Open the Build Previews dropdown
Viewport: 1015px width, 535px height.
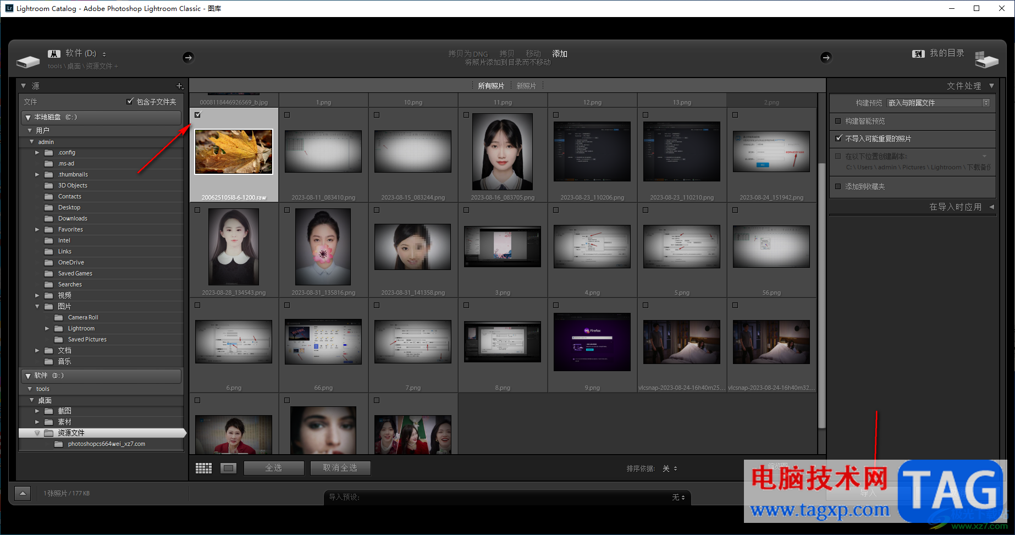point(938,103)
